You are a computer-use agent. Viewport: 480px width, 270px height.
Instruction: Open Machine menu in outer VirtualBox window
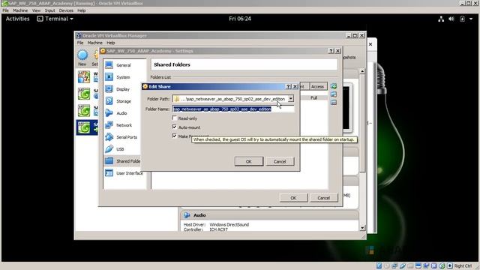(20, 10)
